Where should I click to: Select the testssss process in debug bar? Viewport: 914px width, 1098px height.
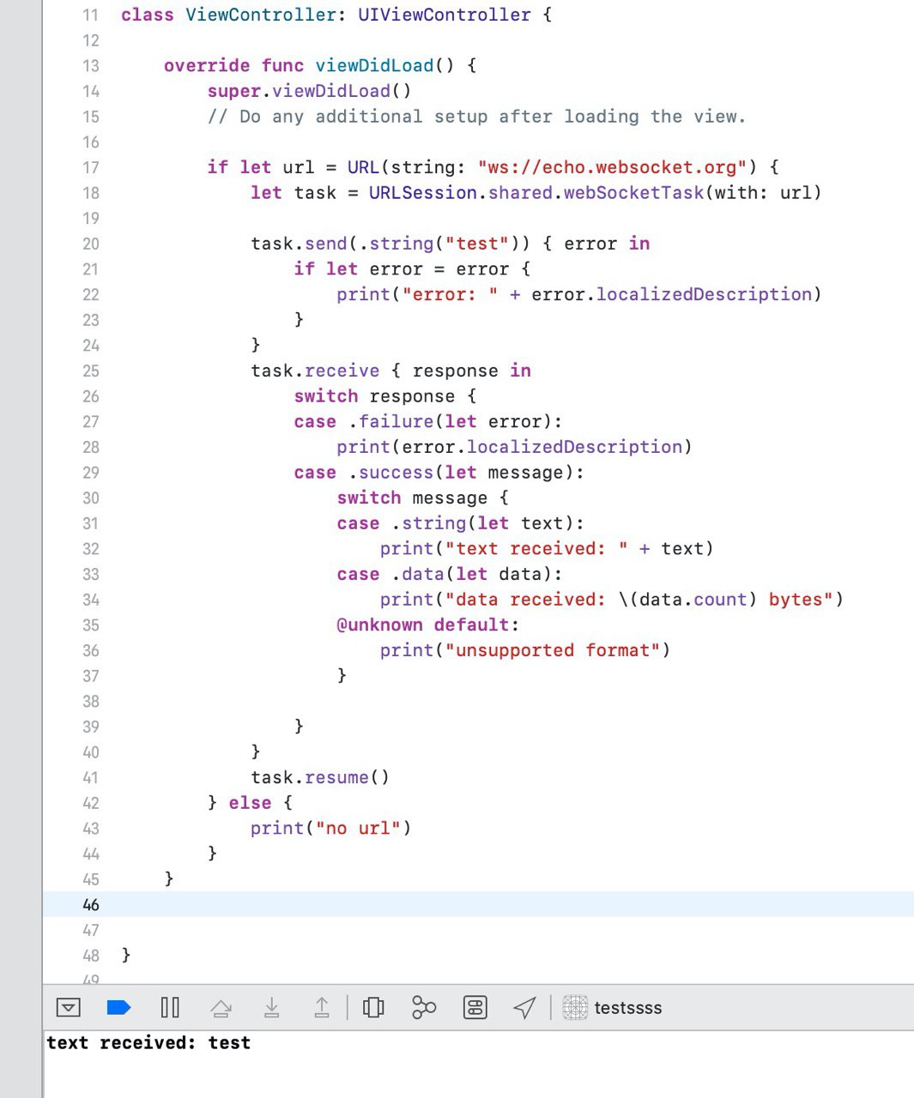(x=613, y=1007)
